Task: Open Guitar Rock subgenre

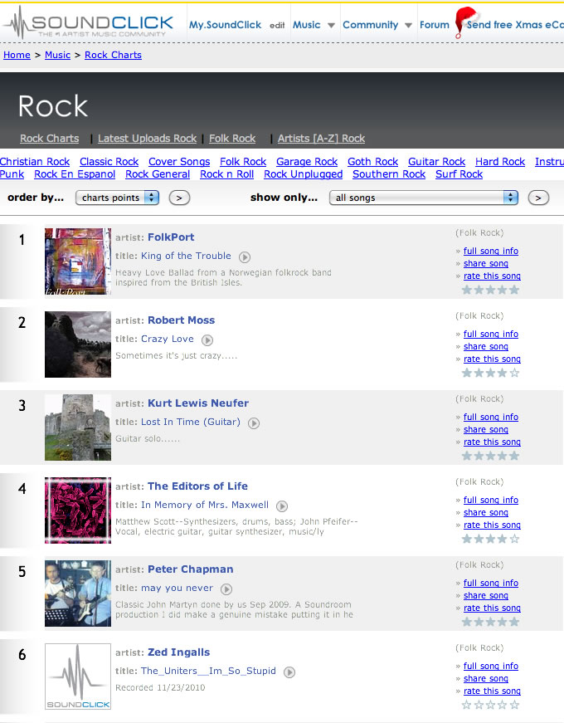Action: [x=437, y=162]
